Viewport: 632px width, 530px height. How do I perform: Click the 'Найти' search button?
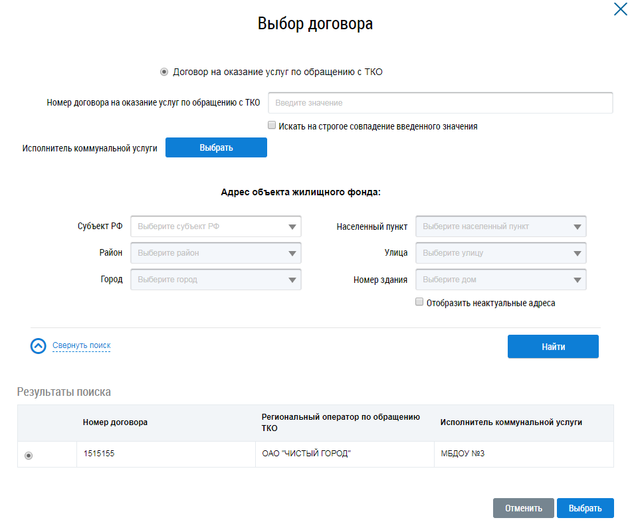tap(553, 347)
